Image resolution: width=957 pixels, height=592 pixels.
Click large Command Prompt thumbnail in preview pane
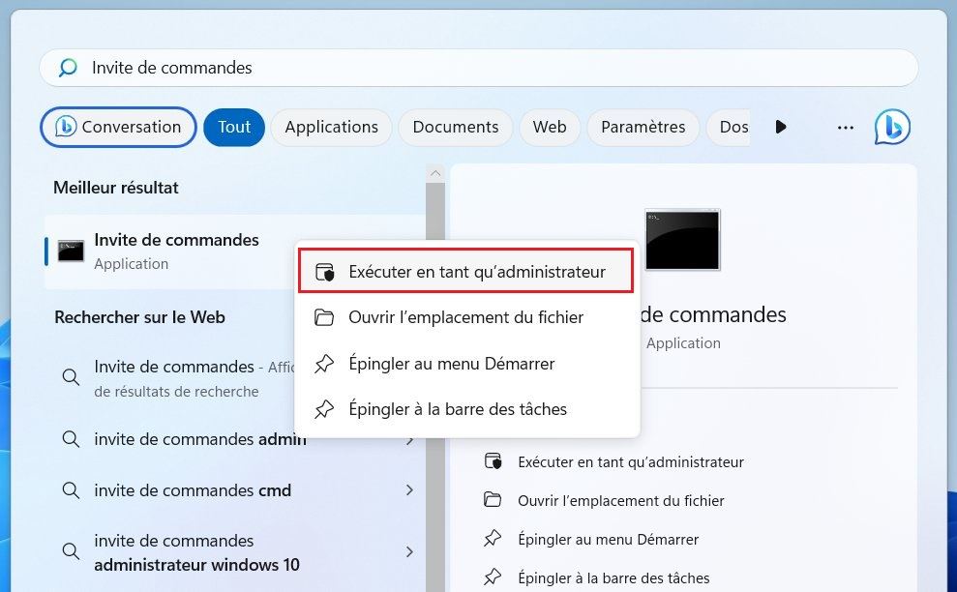point(682,240)
